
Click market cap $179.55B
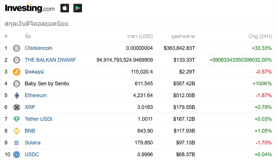tap(184, 107)
